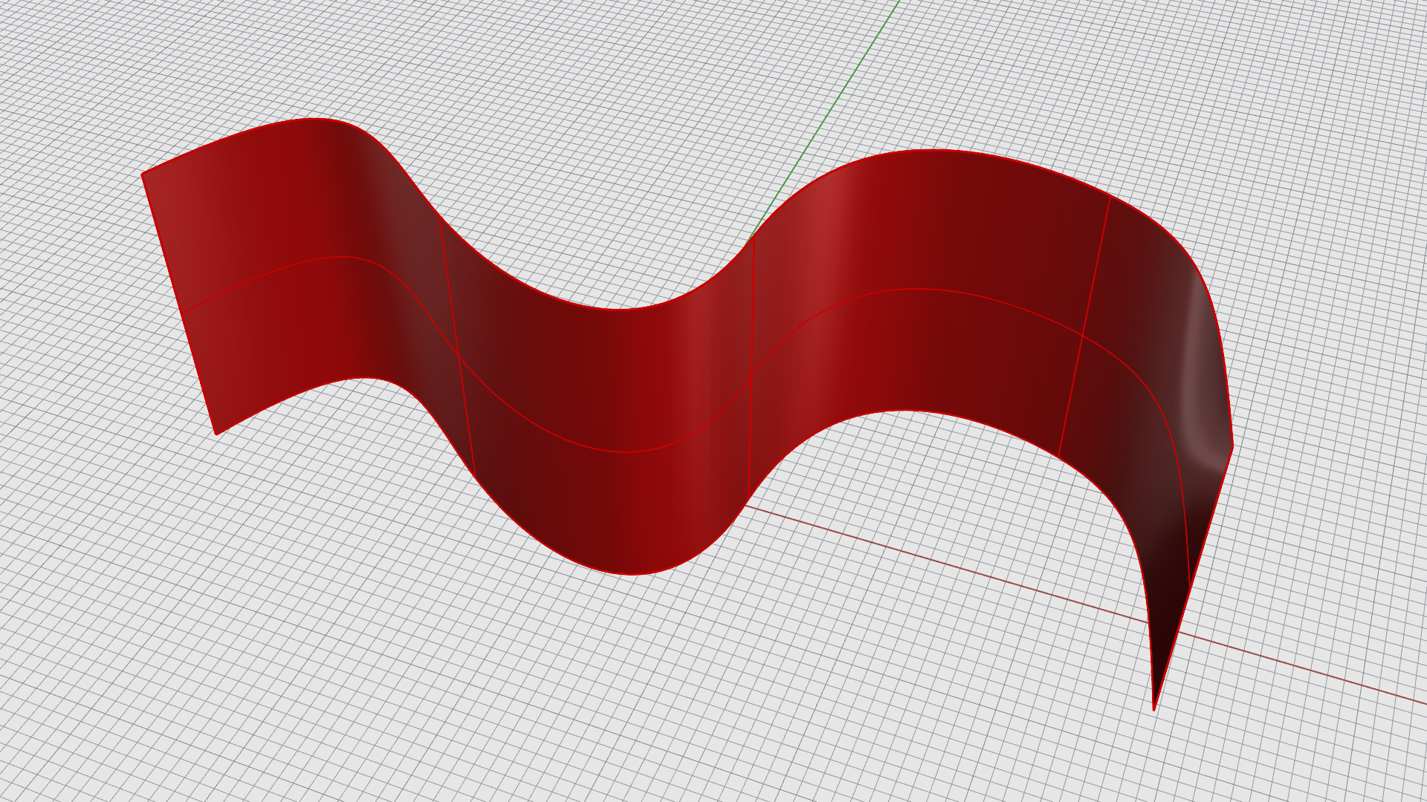The width and height of the screenshot is (1427, 802).
Task: Click the top edge of the right hump
Action: (x=929, y=150)
